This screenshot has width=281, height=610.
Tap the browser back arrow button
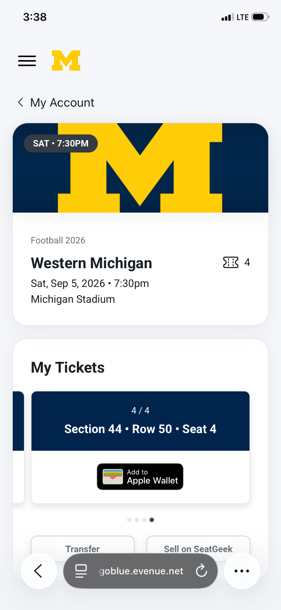[39, 571]
